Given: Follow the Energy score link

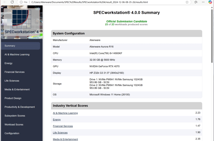Looking at the screenshot, I should point(57,119).
